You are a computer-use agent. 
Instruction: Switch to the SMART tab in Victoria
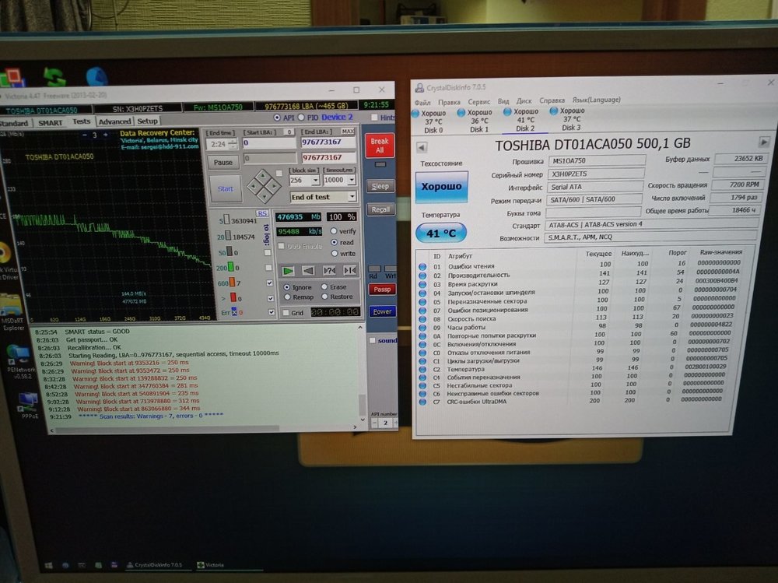click(x=51, y=122)
